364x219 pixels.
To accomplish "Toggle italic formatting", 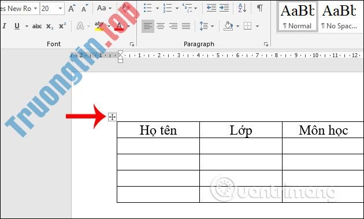I will [x=4, y=26].
